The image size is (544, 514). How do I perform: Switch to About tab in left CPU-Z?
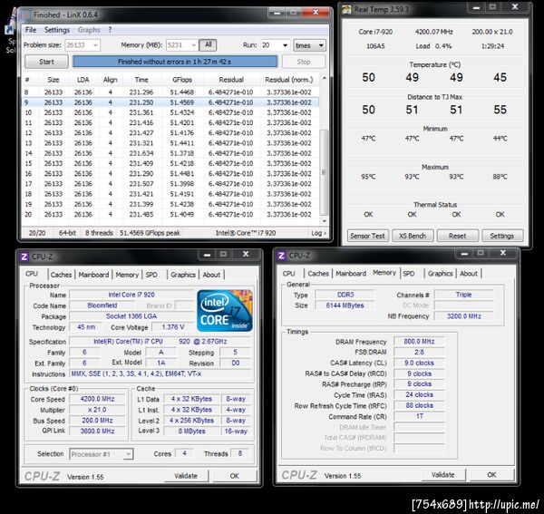(211, 275)
